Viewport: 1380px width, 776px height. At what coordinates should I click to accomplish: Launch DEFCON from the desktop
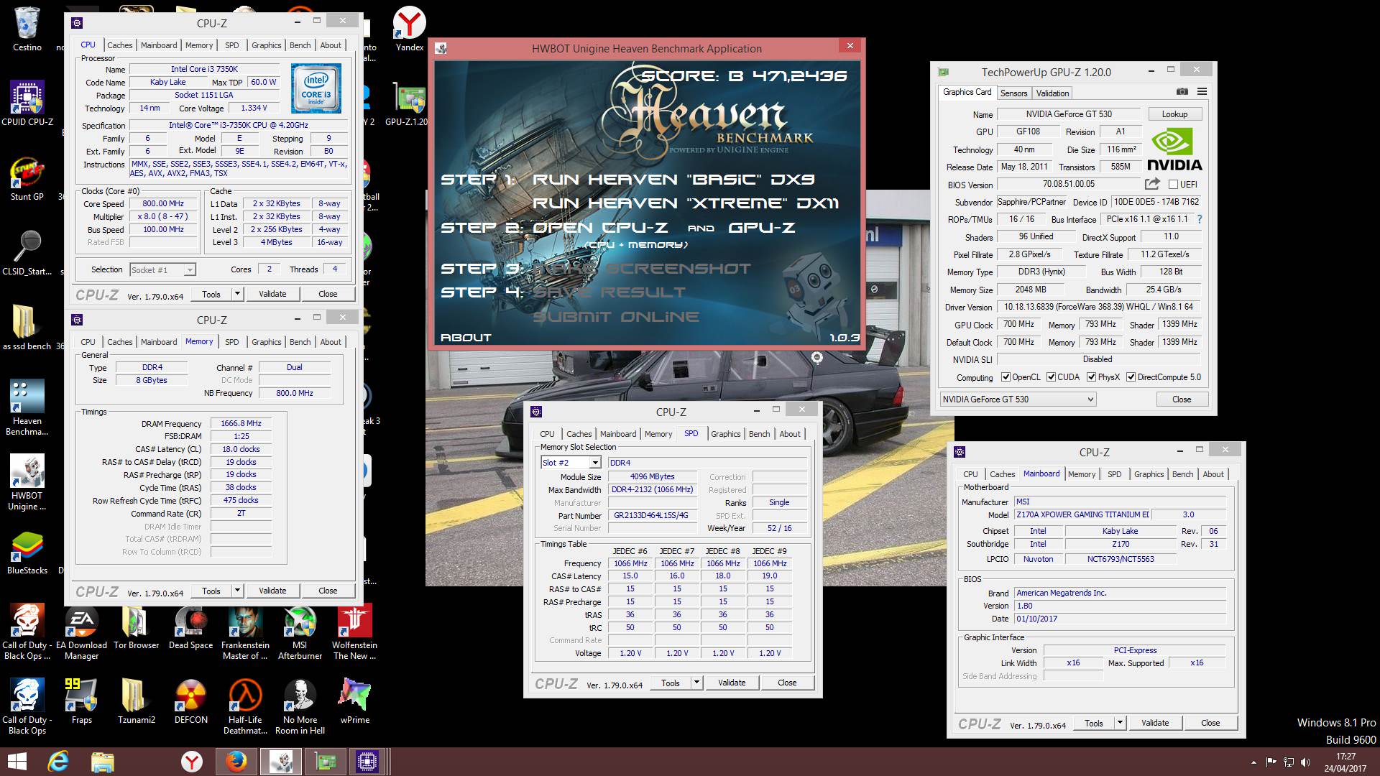191,701
